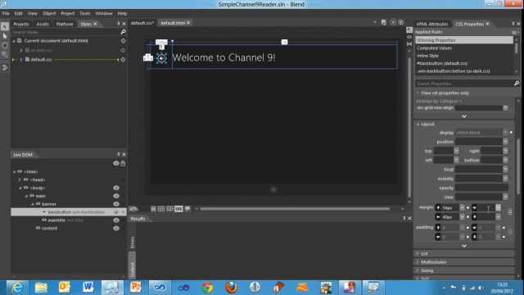The width and height of the screenshot is (524, 295).
Task: Open the float property dropdown
Action: (505, 170)
